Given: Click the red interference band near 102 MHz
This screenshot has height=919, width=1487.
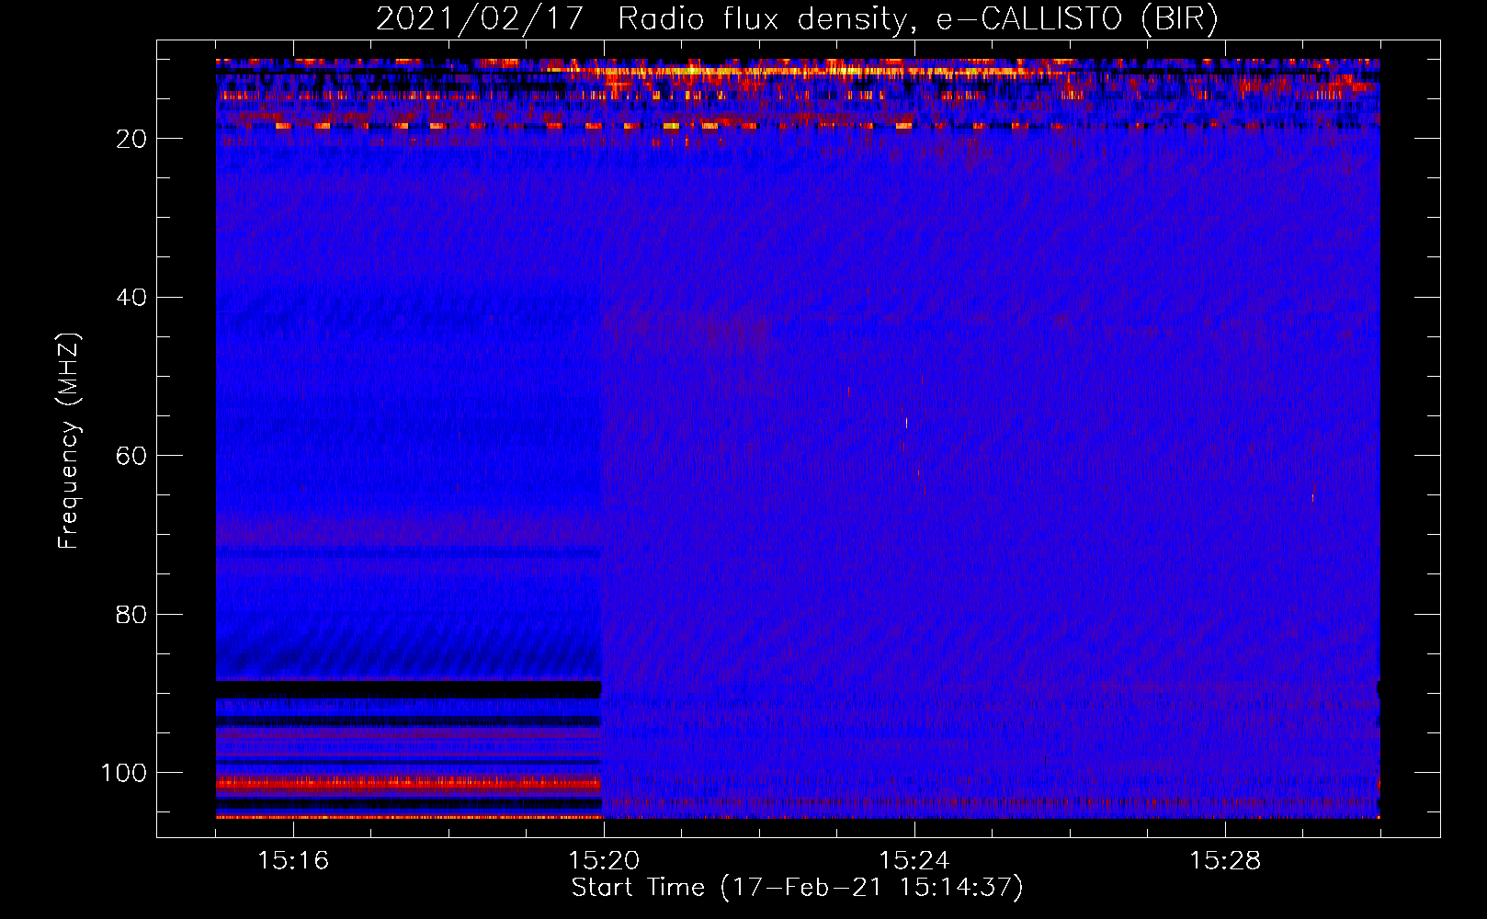Looking at the screenshot, I should pos(409,784).
